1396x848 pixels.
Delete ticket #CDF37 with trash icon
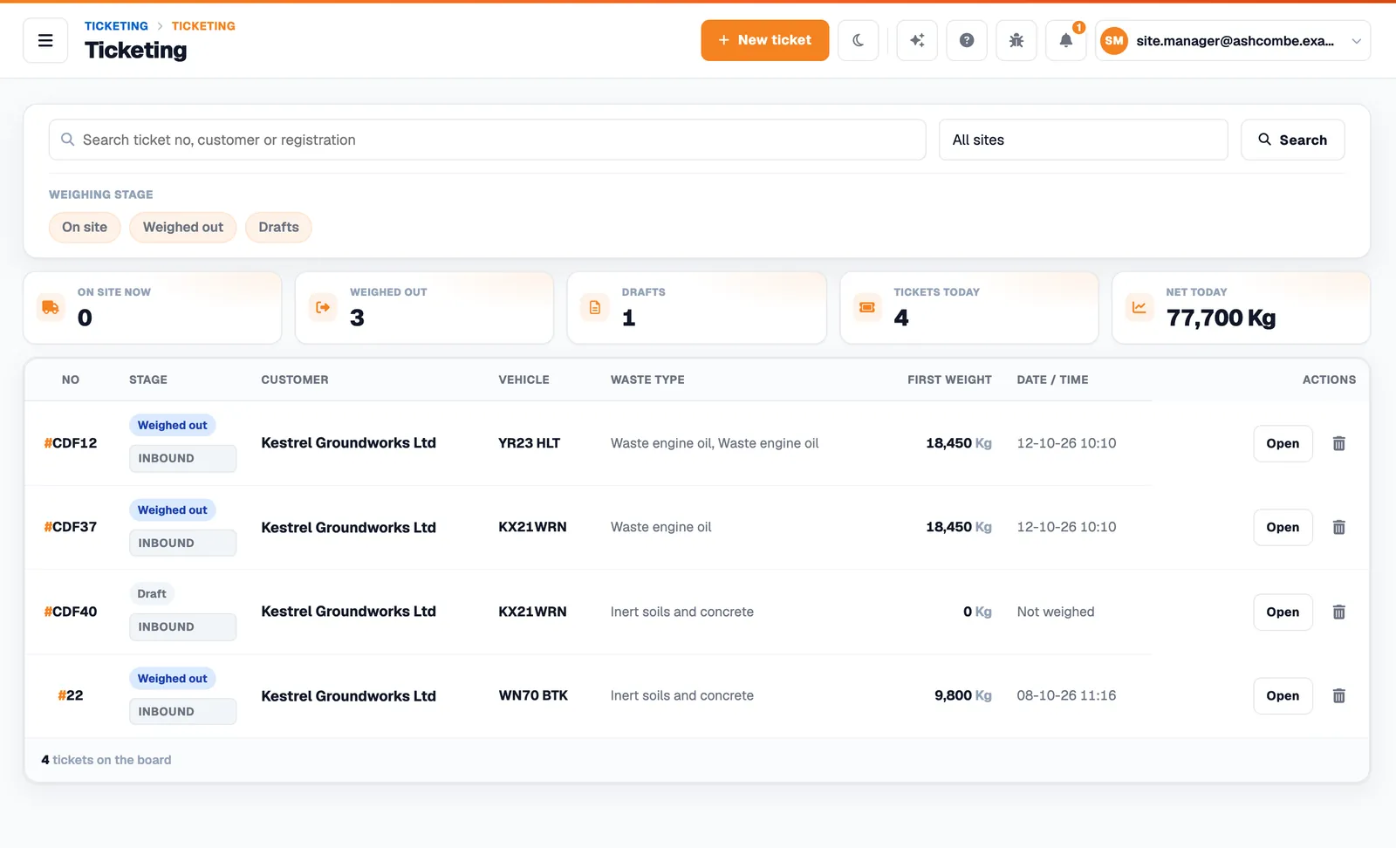(1338, 527)
